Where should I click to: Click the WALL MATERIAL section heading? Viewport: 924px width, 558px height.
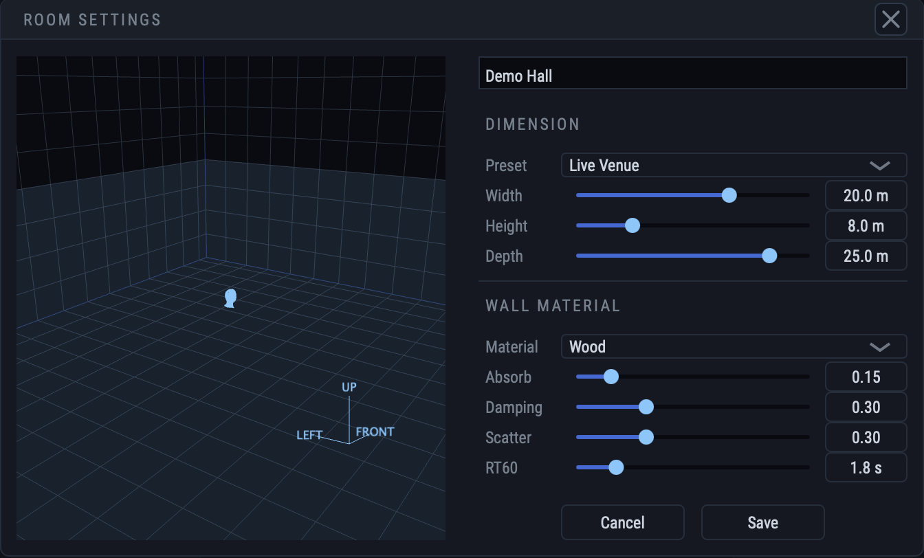click(553, 306)
